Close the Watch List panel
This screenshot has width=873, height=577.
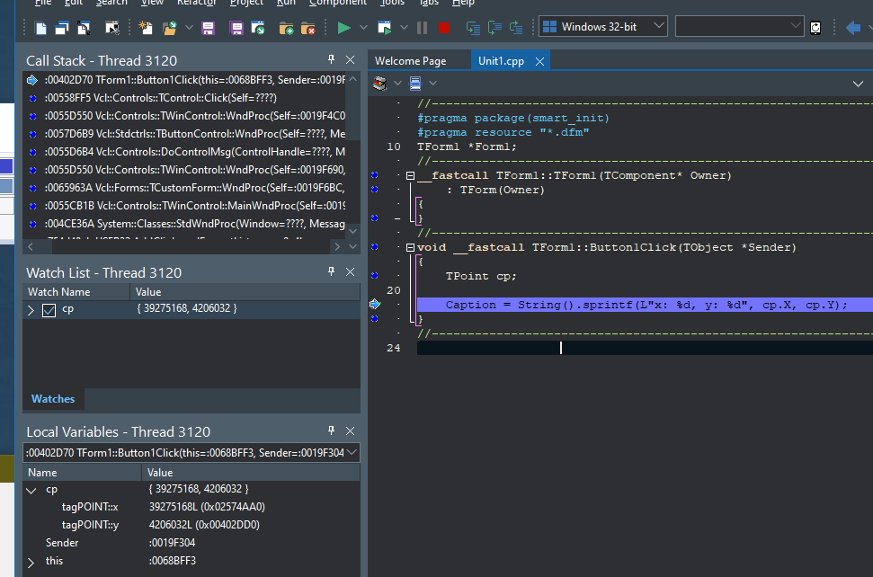point(350,272)
